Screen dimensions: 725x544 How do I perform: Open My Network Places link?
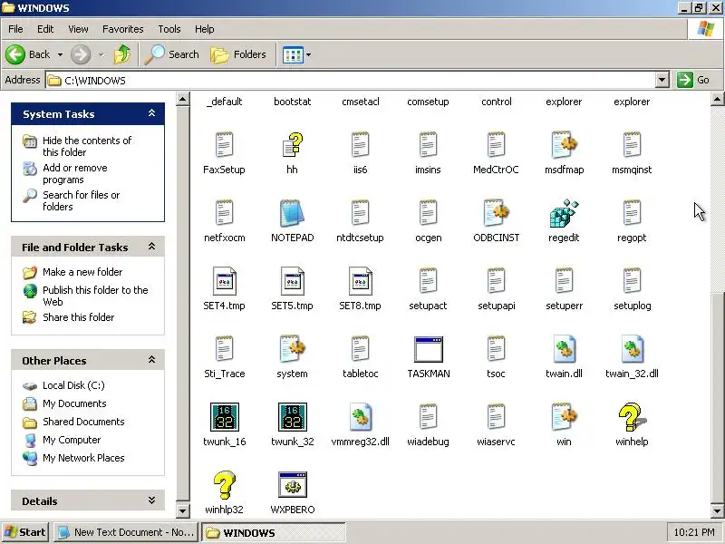[x=83, y=458]
